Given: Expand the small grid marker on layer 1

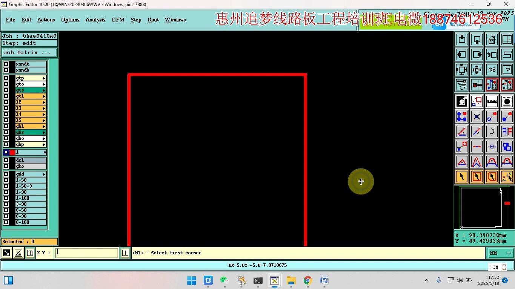Looking at the screenshot, I should 45,152.
